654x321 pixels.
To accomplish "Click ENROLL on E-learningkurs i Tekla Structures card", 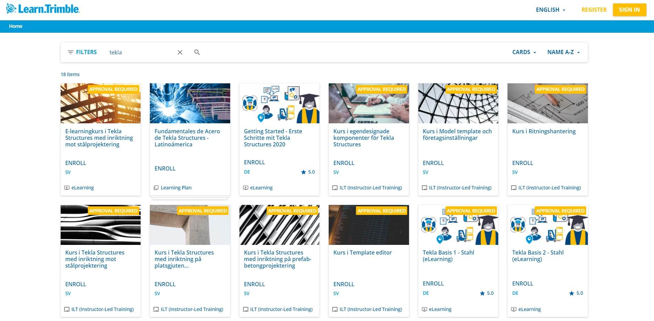I will tap(75, 163).
